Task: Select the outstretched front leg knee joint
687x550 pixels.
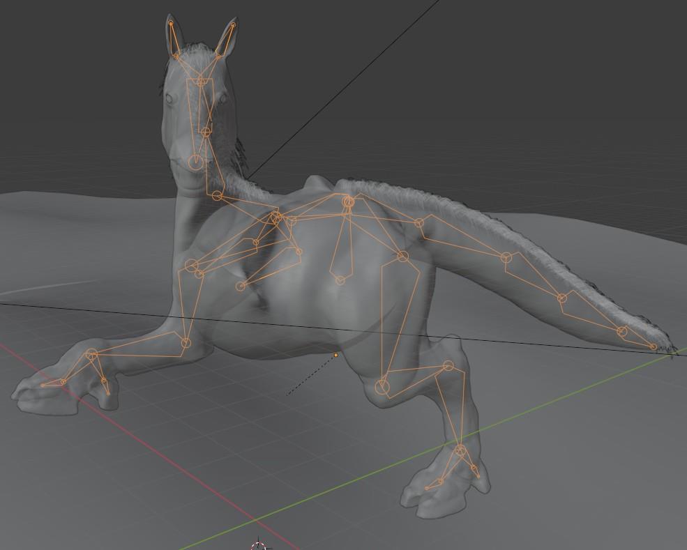Action: tap(92, 355)
